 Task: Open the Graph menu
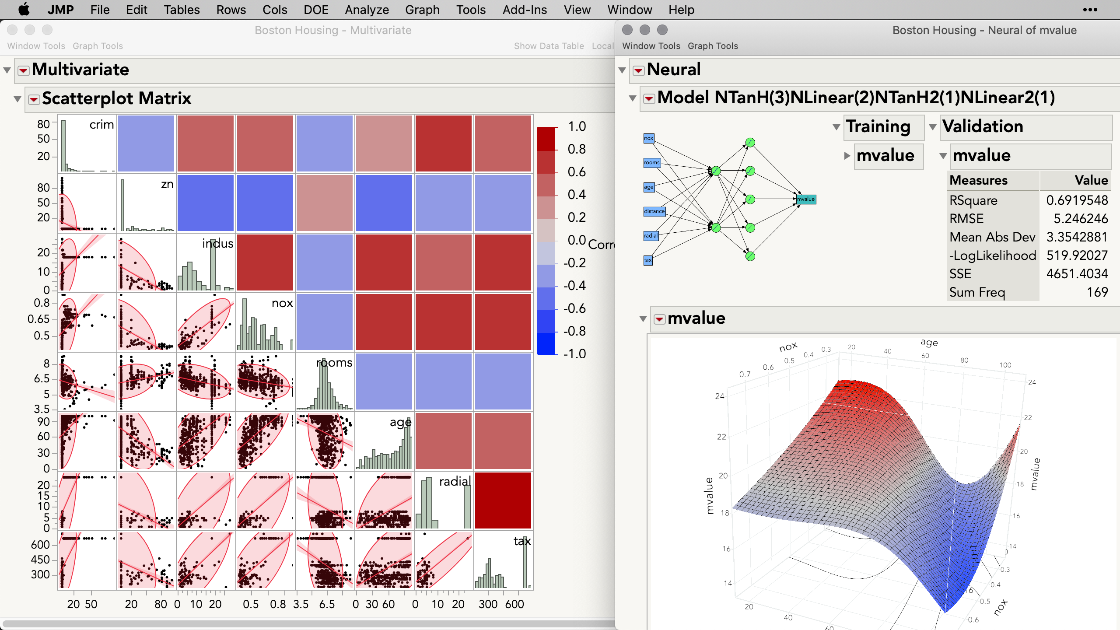click(422, 10)
